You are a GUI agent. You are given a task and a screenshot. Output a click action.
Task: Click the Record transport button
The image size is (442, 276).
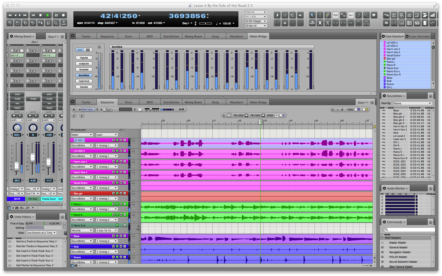pos(63,15)
